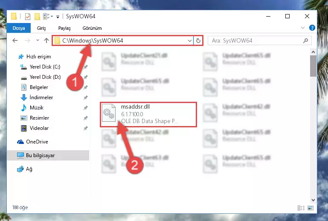Screen dimensions: 328x221
Task: Click the scrollbar down arrow
Action: pyautogui.click(x=313, y=200)
